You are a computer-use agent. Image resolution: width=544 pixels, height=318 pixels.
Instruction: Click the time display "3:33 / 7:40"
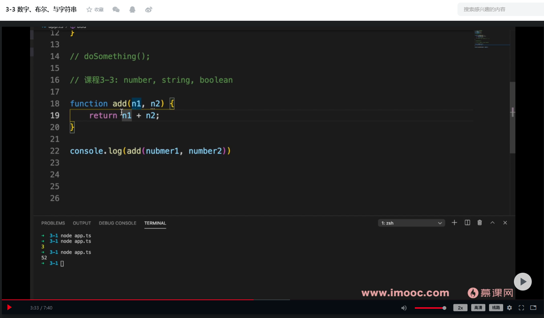(41, 308)
